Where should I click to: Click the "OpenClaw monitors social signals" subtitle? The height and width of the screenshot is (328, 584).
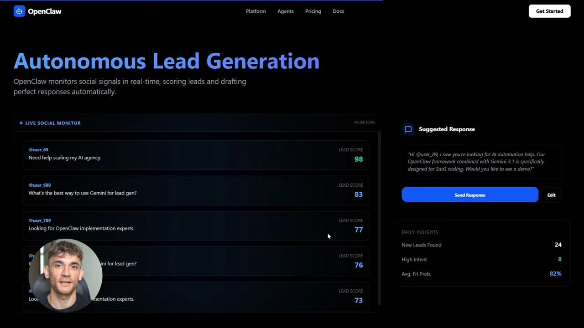(x=130, y=87)
